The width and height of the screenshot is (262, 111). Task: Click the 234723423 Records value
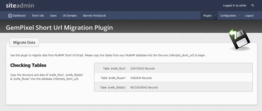click(143, 68)
